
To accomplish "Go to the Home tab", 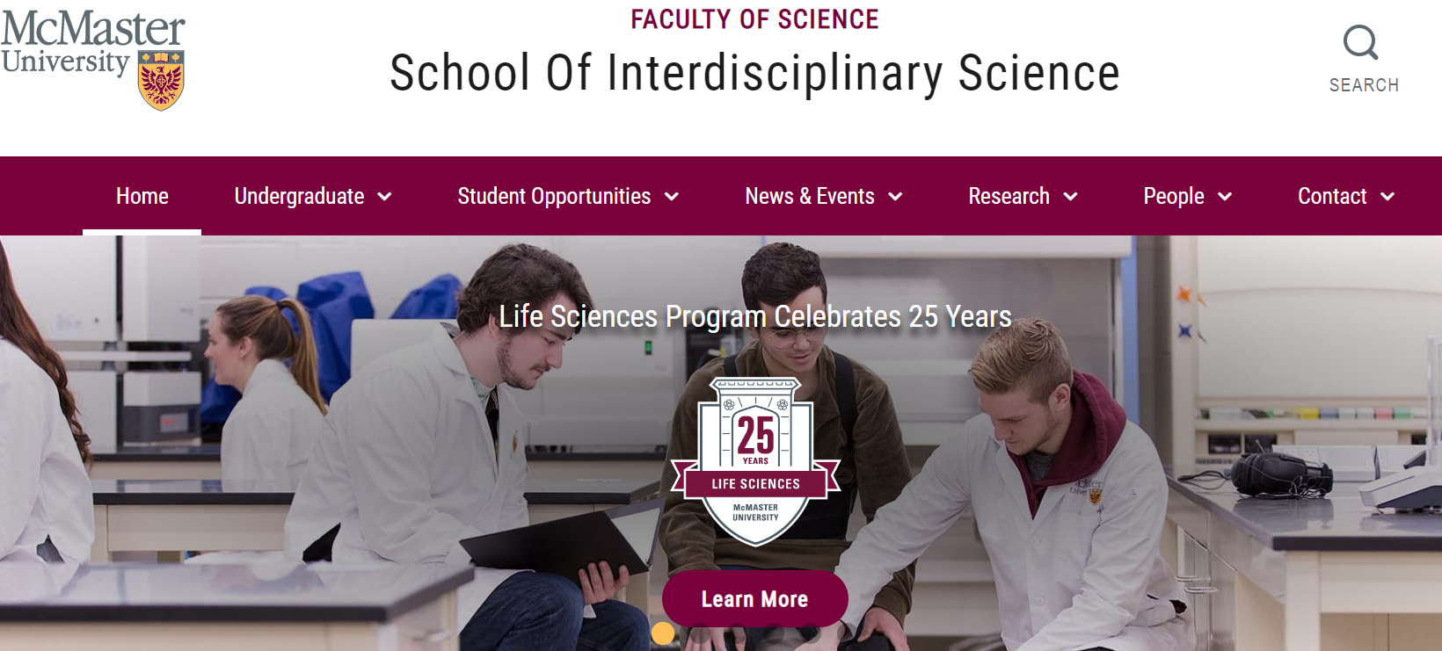I will click(142, 196).
